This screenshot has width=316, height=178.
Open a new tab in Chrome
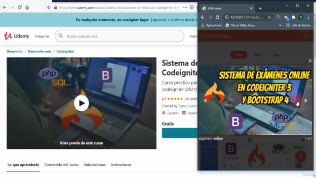point(260,8)
